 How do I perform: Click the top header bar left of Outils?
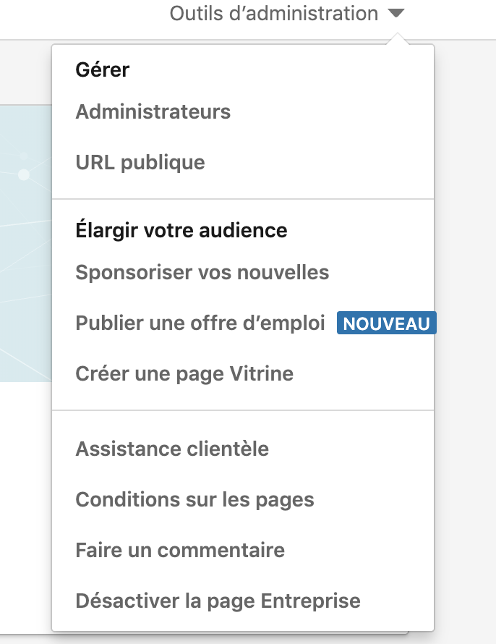[x=80, y=18]
